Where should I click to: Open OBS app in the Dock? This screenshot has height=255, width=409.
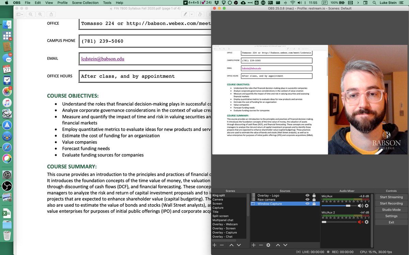pyautogui.click(x=7, y=186)
